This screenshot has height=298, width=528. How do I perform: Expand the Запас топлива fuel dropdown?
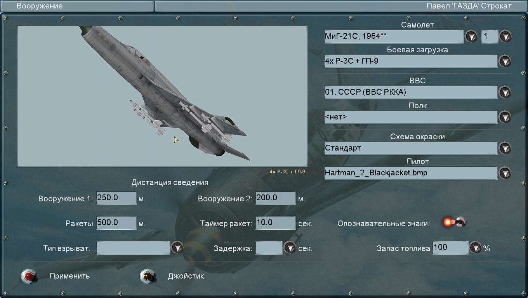tap(476, 248)
